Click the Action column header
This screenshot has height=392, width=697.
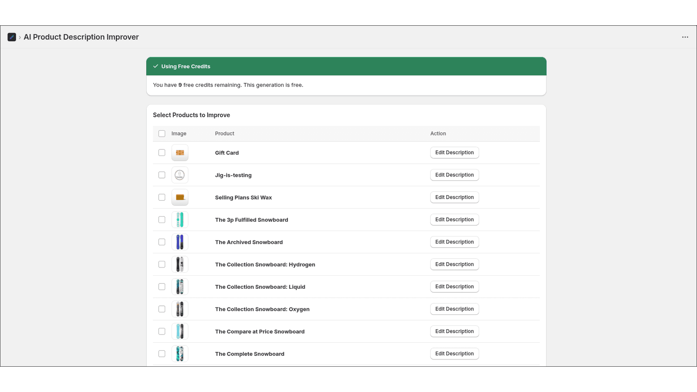pyautogui.click(x=438, y=133)
